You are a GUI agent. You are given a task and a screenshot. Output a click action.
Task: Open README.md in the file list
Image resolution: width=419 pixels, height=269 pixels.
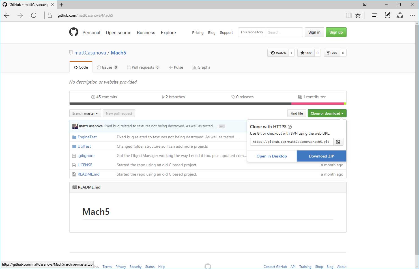pyautogui.click(x=89, y=174)
